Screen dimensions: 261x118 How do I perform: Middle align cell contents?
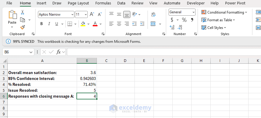coord(119,14)
